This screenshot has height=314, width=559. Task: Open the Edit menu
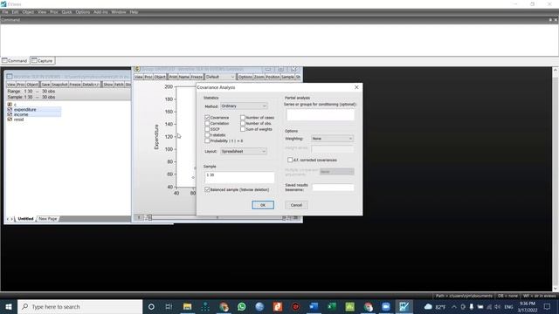pyautogui.click(x=15, y=11)
